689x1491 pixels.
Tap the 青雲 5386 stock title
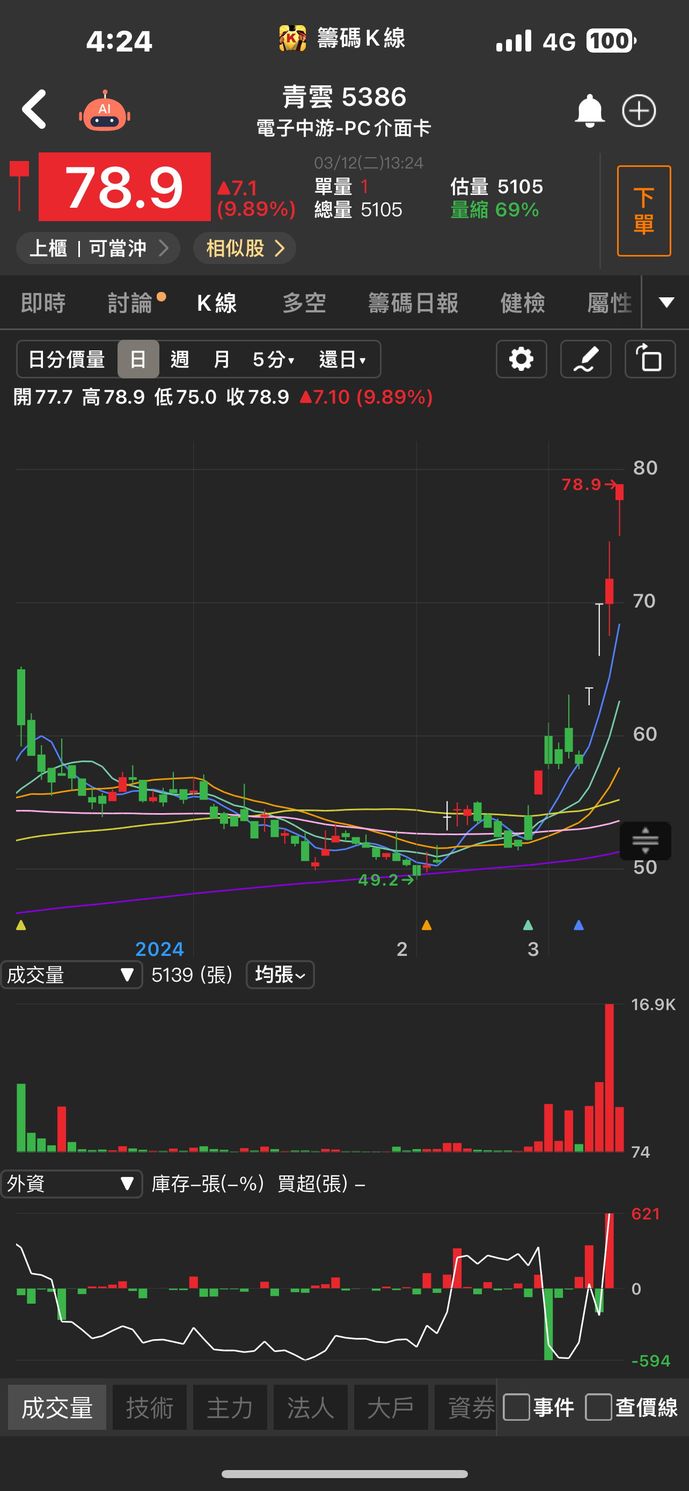[345, 97]
